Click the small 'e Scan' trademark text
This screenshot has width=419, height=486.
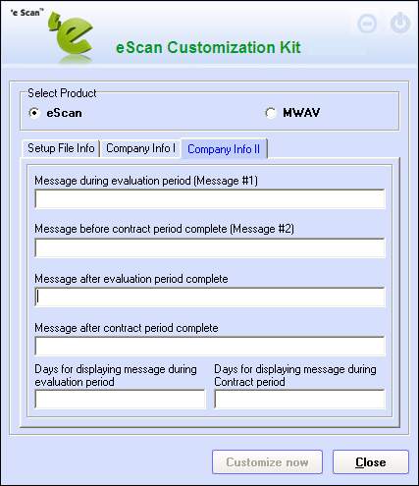pyautogui.click(x=26, y=13)
